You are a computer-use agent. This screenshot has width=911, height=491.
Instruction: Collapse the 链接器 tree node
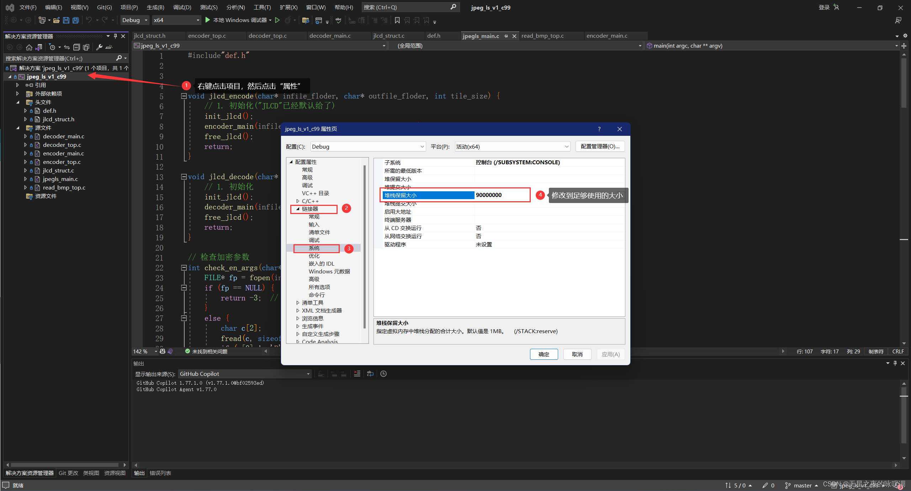click(x=298, y=209)
